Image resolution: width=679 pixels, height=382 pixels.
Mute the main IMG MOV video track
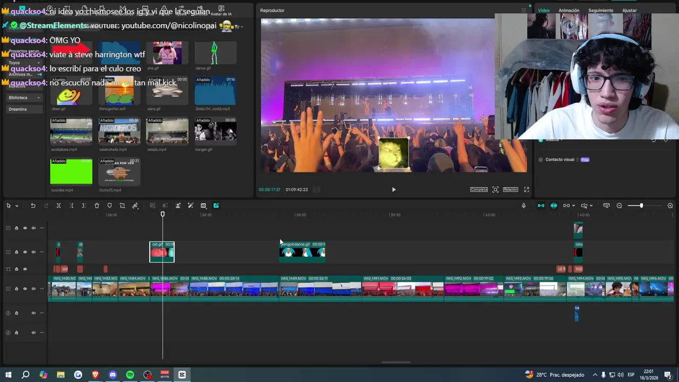33,289
